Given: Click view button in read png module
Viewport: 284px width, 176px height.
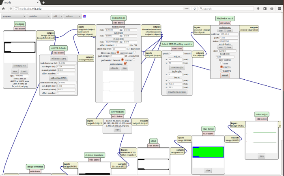Looking at the screenshot, I should [x=15, y=71].
